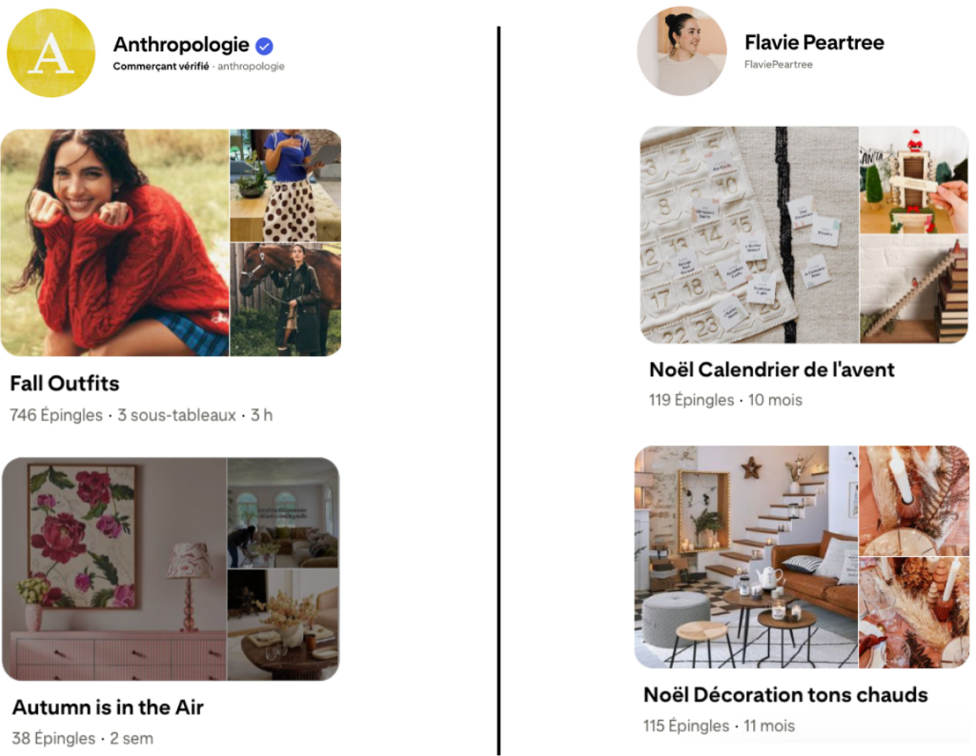The width and height of the screenshot is (976, 756).
Task: Open the Anthropologie yellow A profile avatar
Action: click(x=51, y=53)
